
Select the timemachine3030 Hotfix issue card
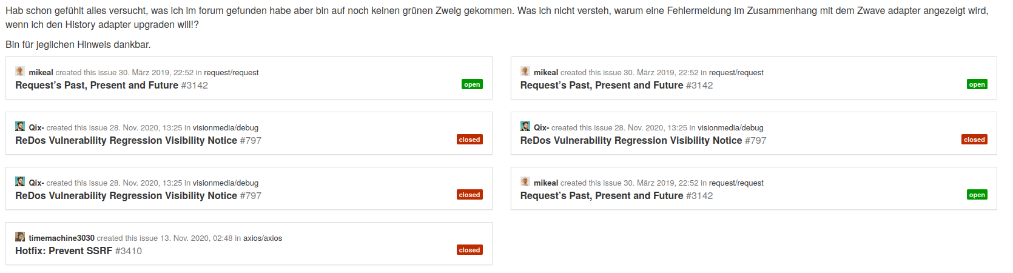point(249,244)
